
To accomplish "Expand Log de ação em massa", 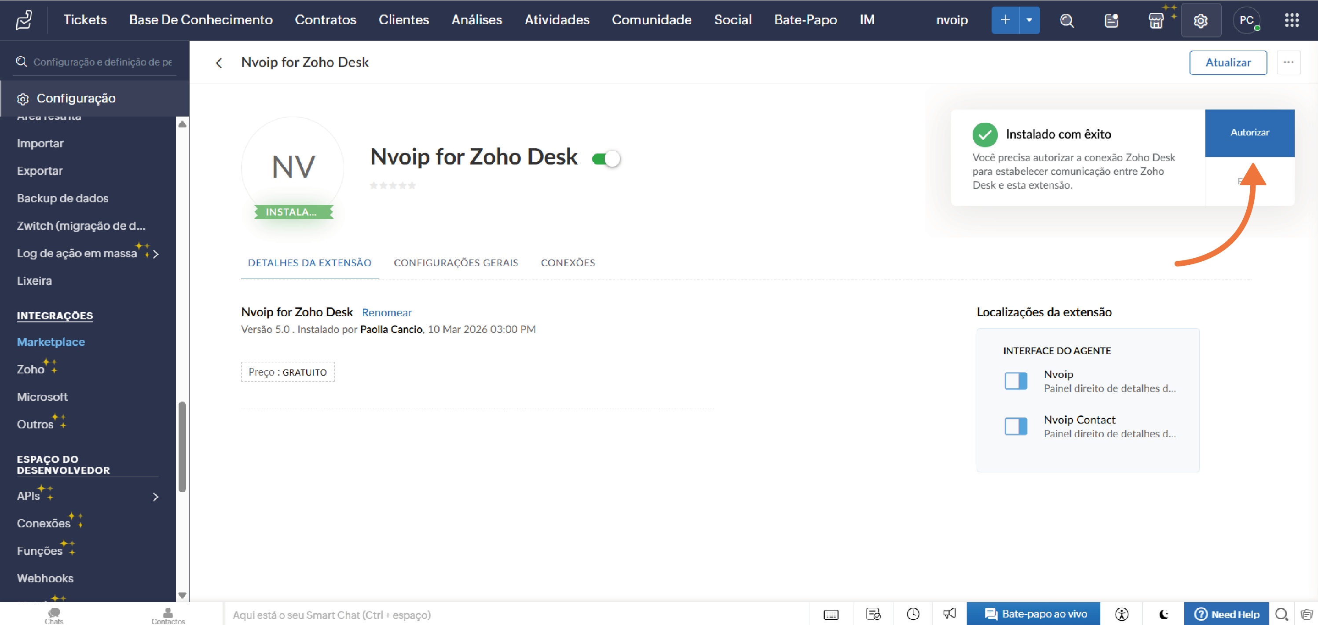I will 156,254.
